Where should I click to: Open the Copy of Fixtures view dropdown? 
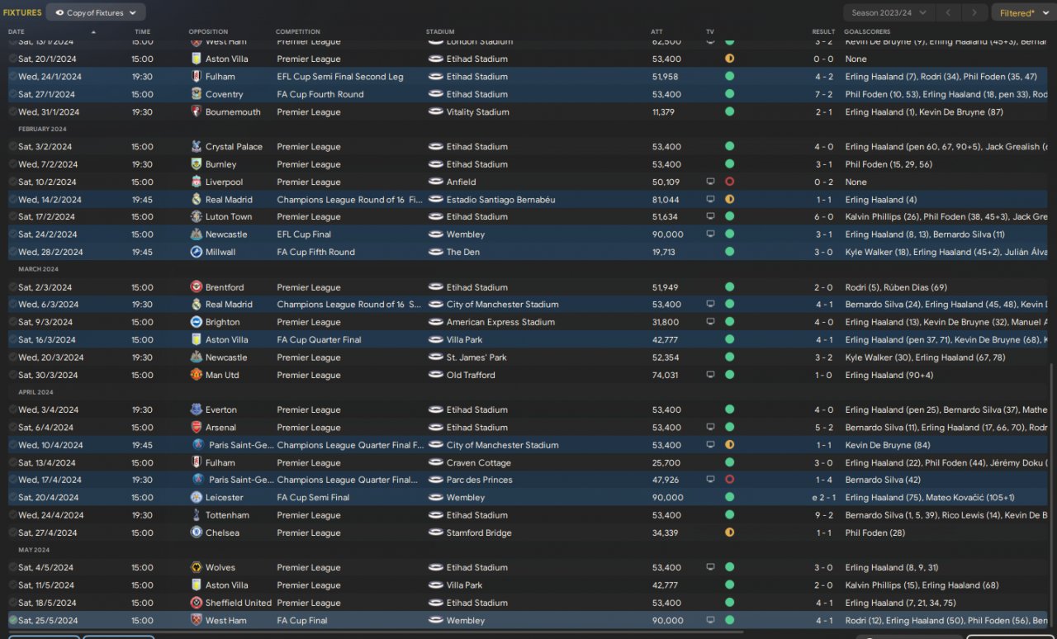tap(96, 12)
